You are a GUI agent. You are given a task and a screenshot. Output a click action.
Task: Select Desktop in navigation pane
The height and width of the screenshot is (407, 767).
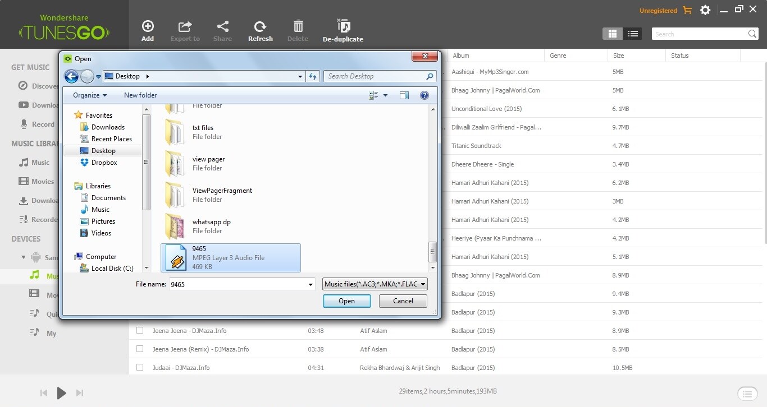click(103, 151)
